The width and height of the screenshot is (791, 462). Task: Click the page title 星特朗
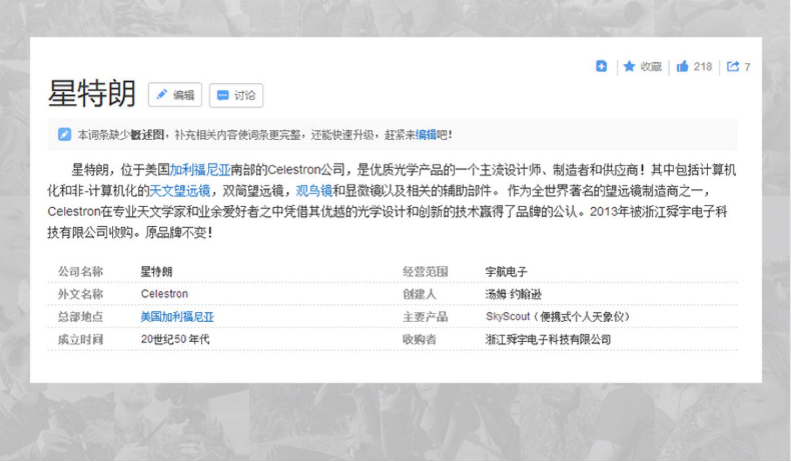click(x=92, y=93)
